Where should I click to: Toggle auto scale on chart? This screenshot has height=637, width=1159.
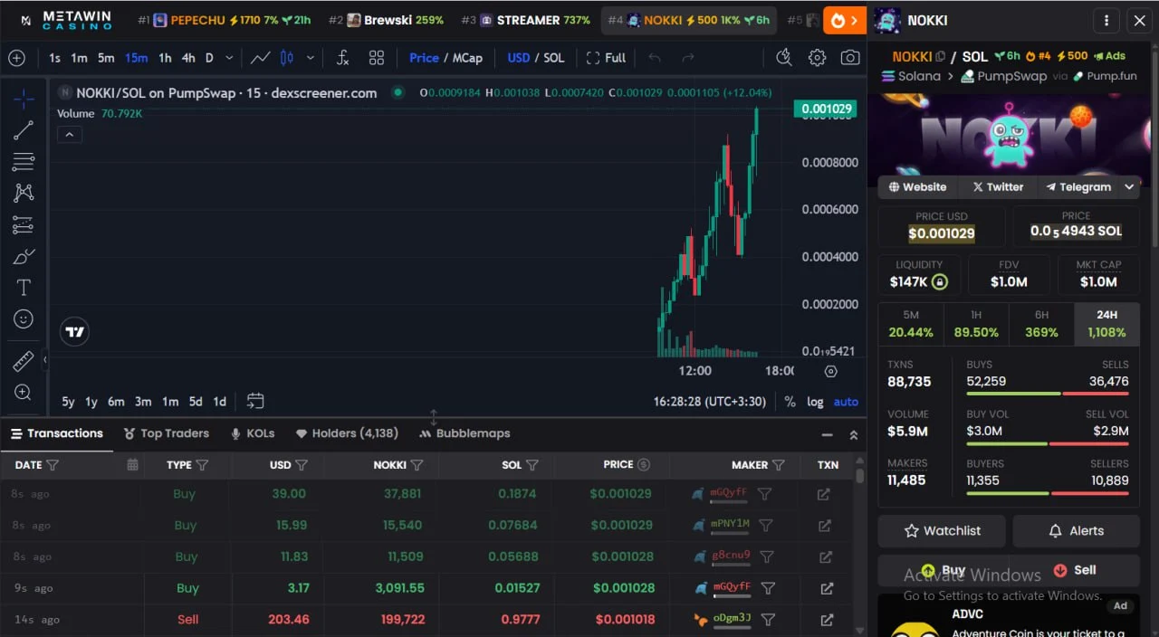click(846, 402)
